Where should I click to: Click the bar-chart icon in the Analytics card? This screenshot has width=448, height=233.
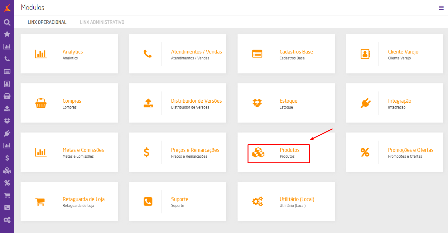(41, 54)
